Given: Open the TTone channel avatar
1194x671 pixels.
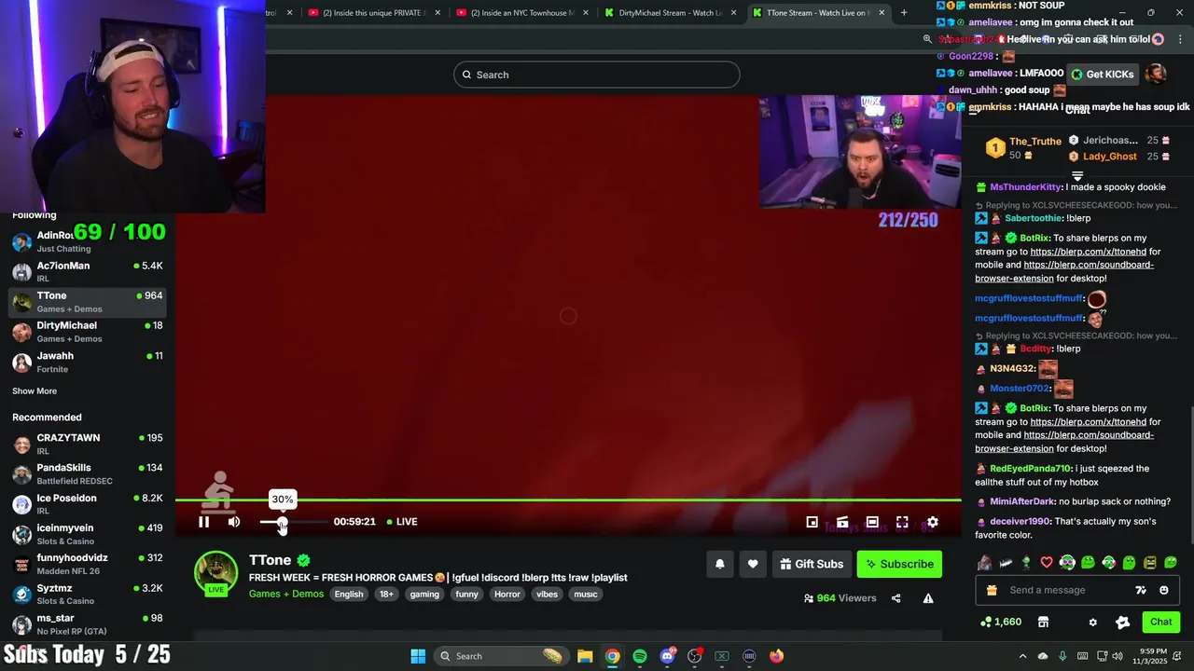Looking at the screenshot, I should coord(215,572).
